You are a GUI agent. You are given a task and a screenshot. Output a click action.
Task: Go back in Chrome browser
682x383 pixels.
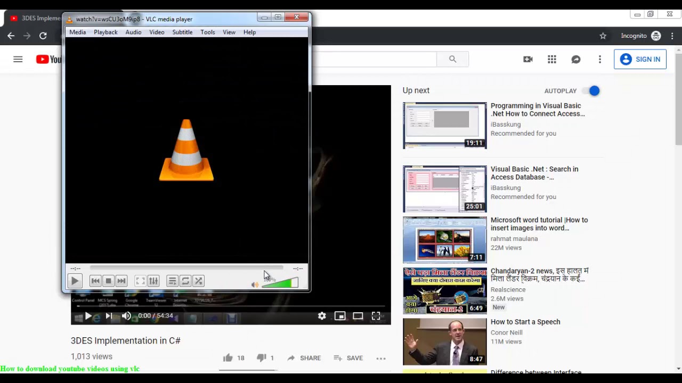[x=11, y=36]
